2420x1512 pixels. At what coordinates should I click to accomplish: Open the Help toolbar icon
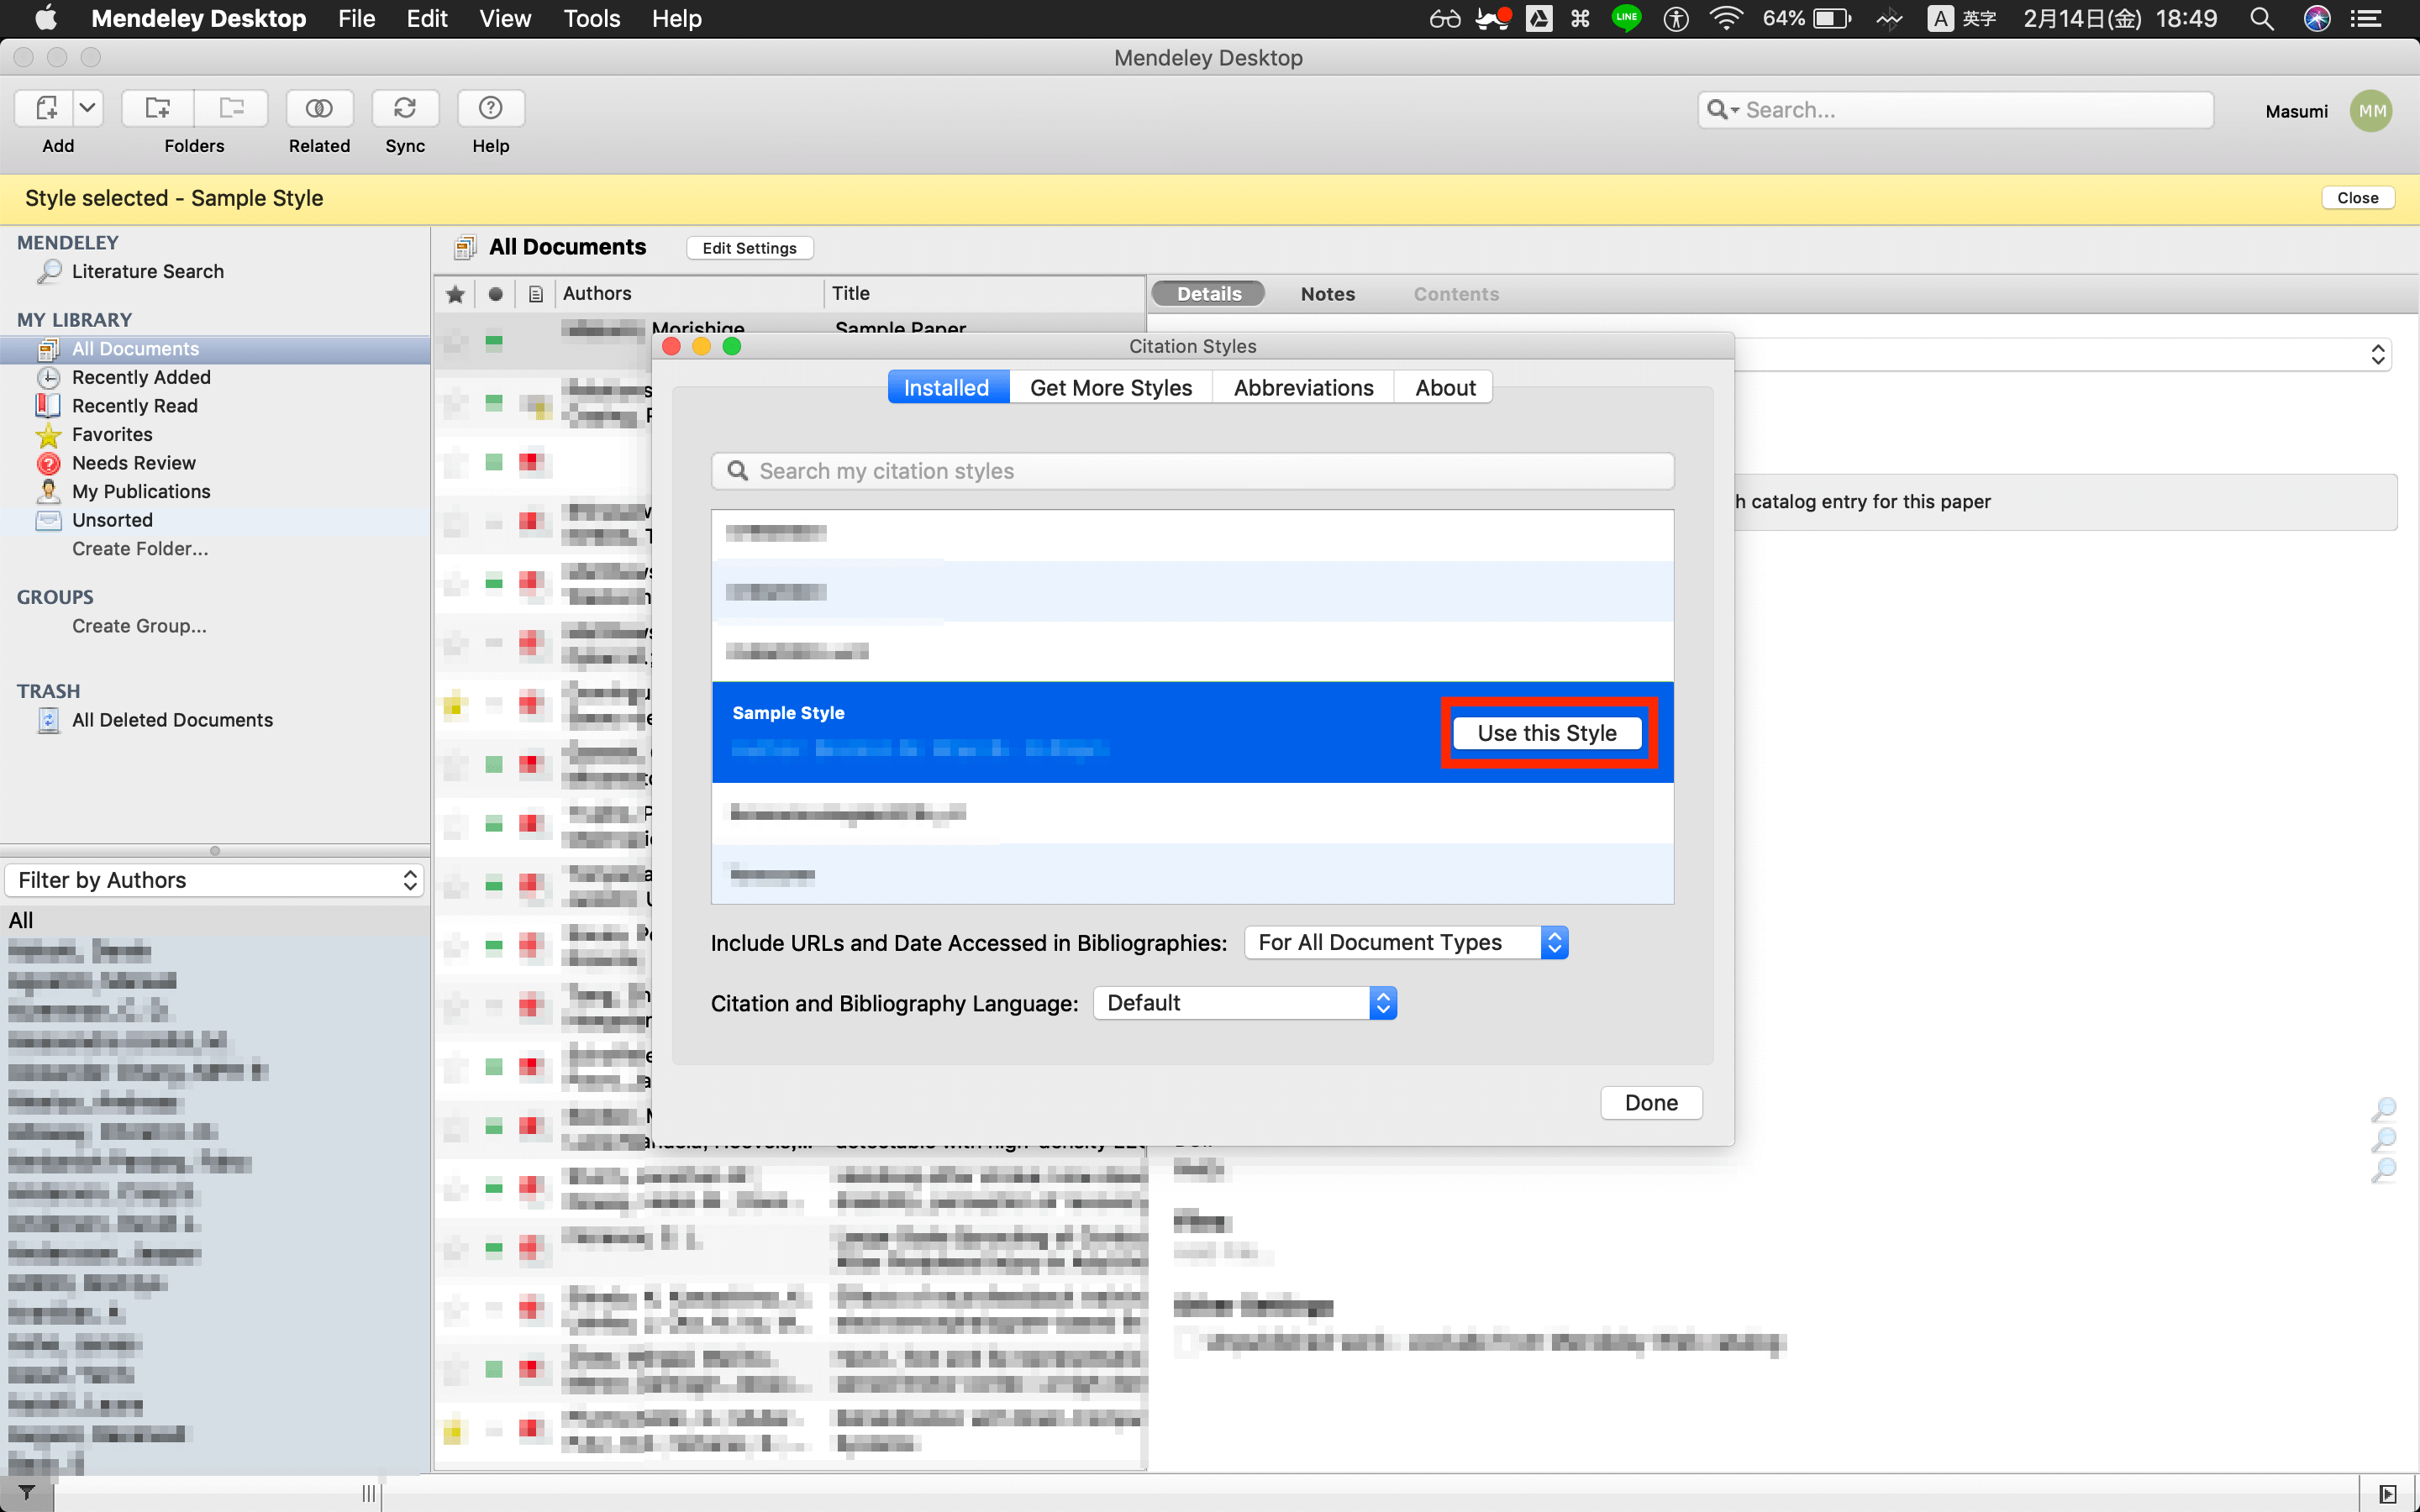pyautogui.click(x=490, y=108)
